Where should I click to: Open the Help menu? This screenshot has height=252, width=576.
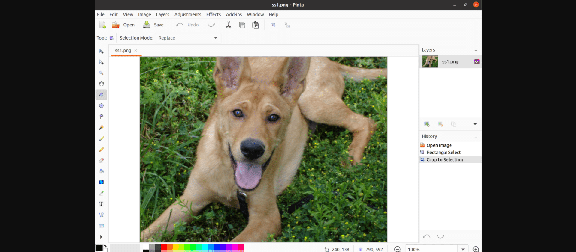[274, 14]
